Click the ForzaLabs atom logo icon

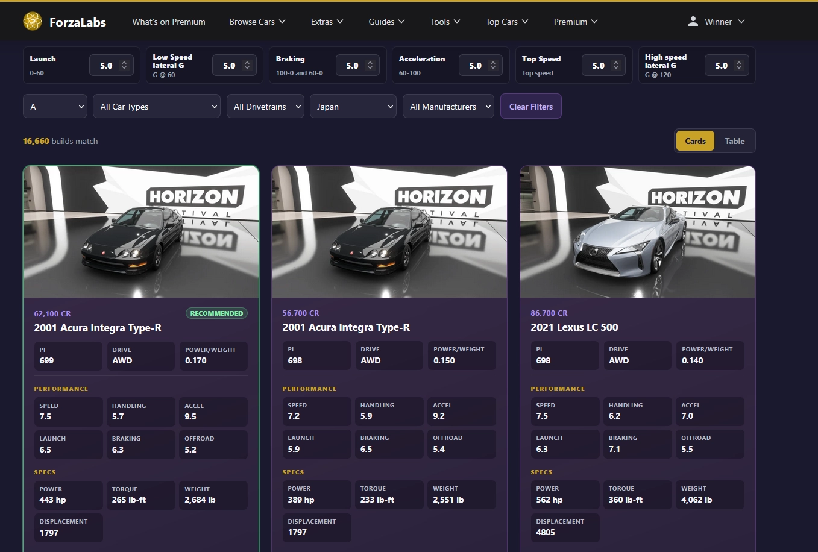click(x=33, y=21)
